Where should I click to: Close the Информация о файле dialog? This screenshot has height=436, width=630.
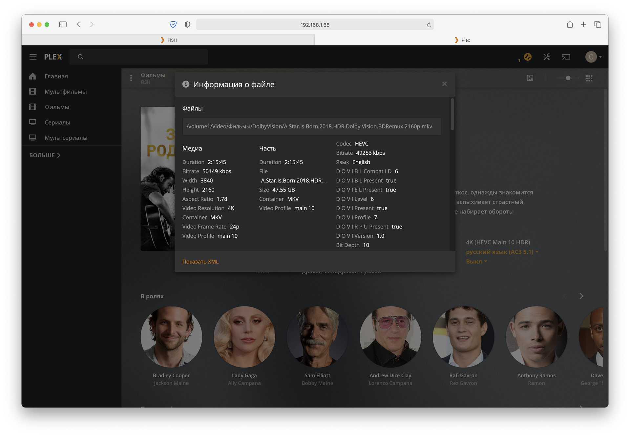coord(444,84)
